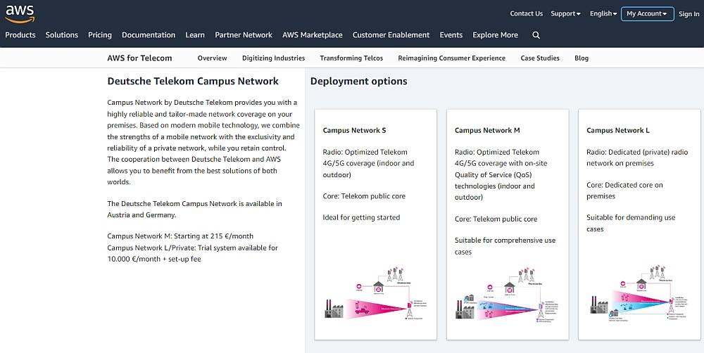
Task: Click the Deutsche Telekom Campus Network heading
Action: pos(193,81)
